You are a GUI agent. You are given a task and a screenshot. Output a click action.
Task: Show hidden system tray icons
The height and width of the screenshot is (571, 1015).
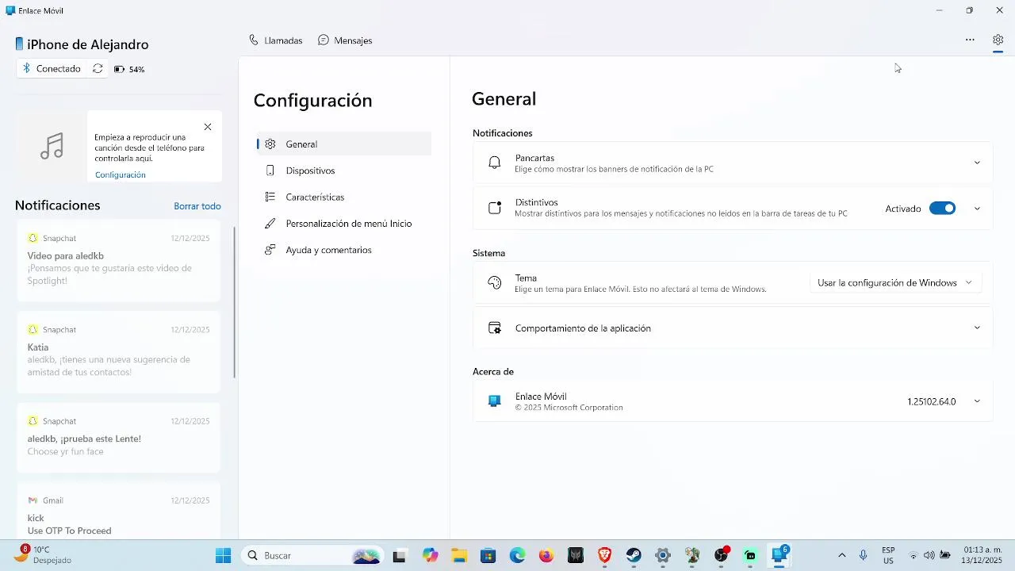[x=841, y=556]
